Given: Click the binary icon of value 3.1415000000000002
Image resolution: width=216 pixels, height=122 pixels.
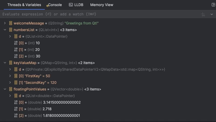Looking at the screenshot, I should point(16,102).
